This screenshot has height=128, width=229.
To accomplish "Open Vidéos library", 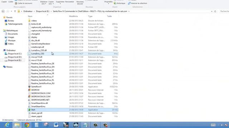I will click(11, 44).
